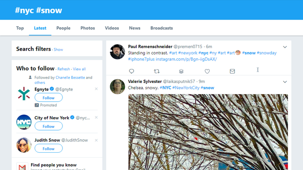Click the Paul Remenschneider name
The image size is (303, 170).
(x=150, y=46)
